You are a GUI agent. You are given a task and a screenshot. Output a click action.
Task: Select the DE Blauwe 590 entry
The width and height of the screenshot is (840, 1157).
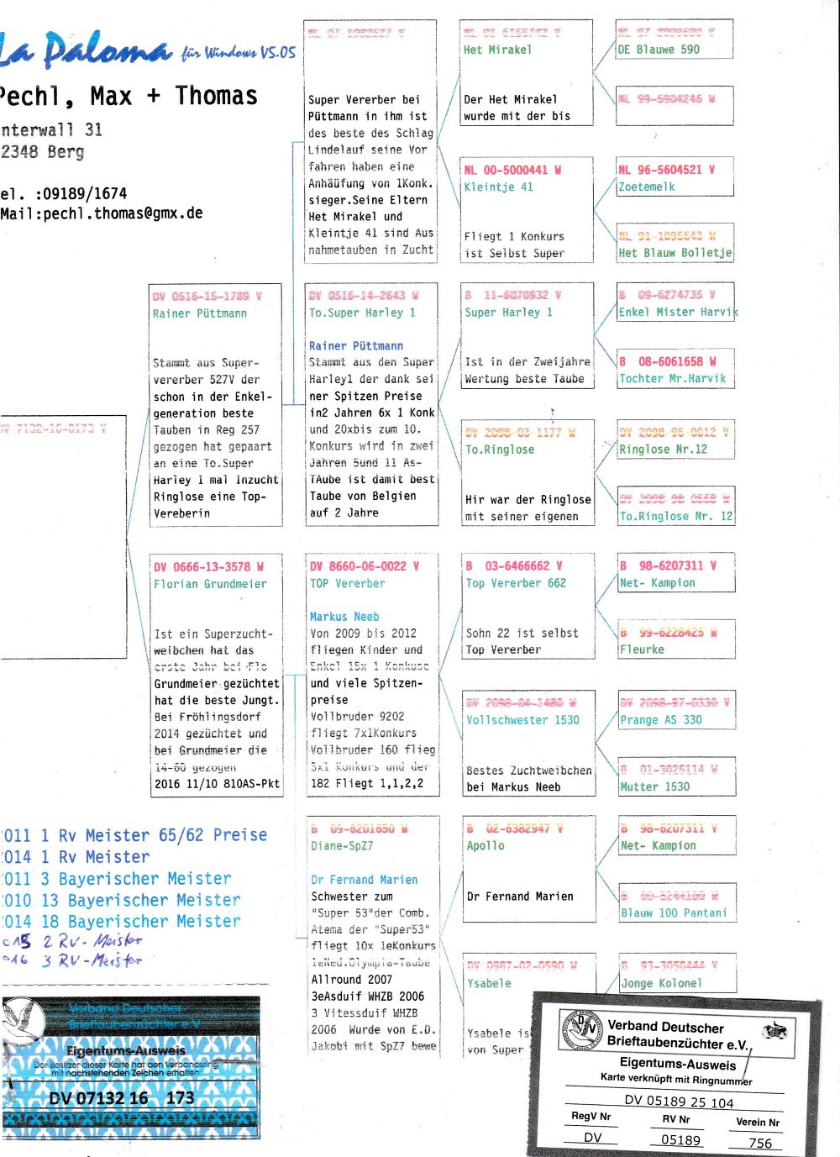[x=675, y=40]
